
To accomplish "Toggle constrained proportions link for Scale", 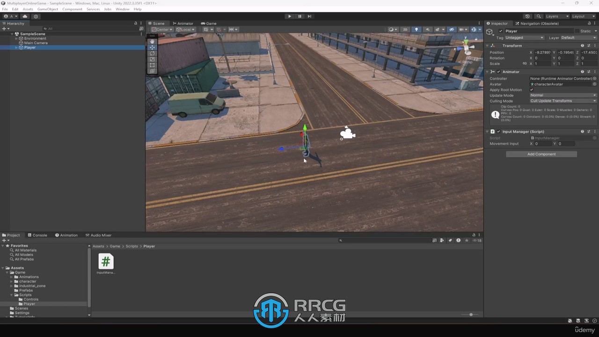I will coord(525,64).
